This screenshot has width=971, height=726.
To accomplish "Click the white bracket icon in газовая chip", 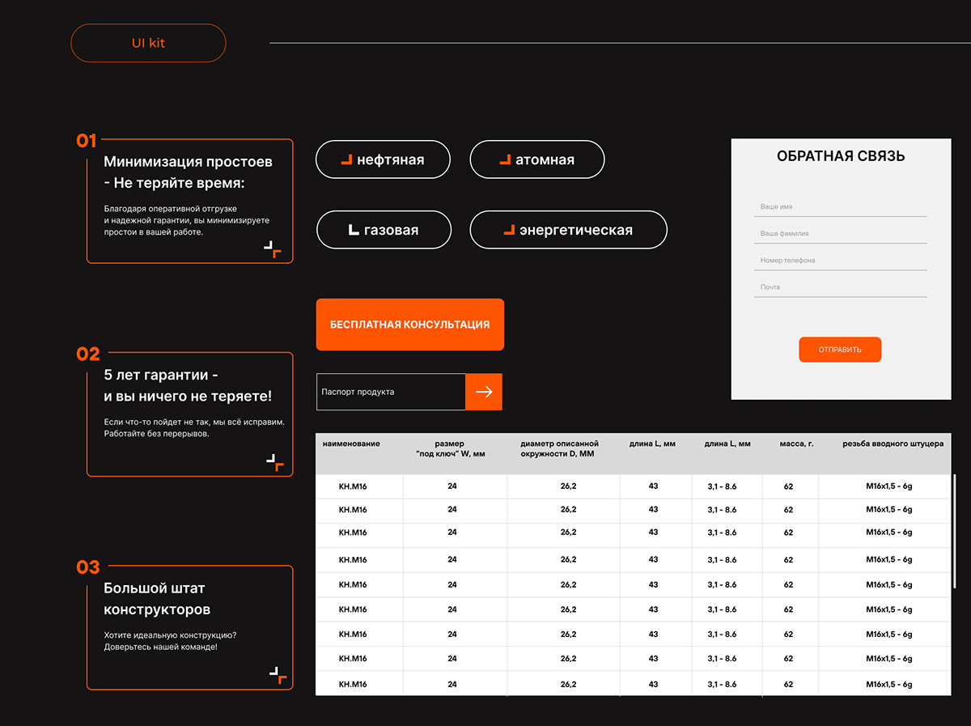I will click(x=353, y=230).
